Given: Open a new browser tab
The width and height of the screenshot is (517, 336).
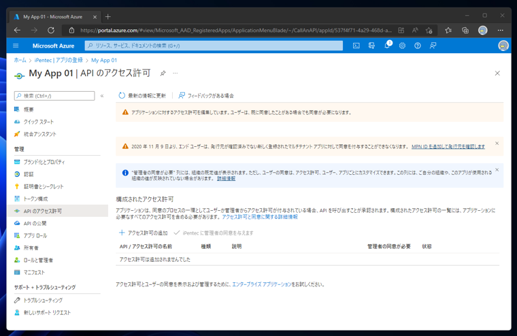Looking at the screenshot, I should coord(107,16).
